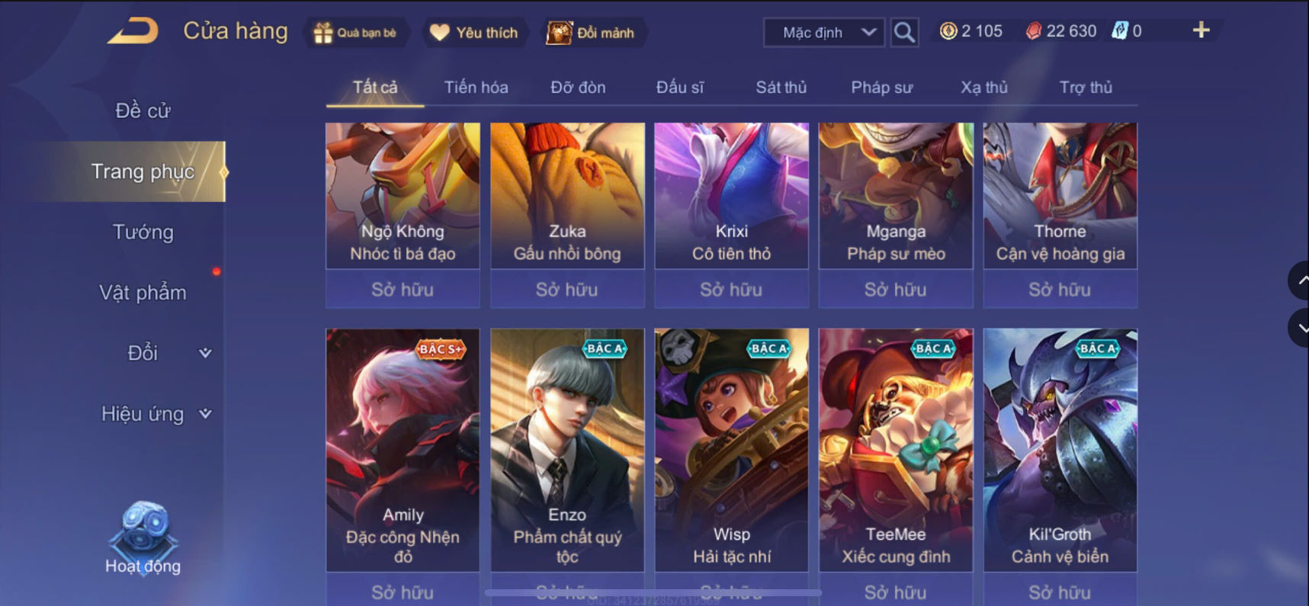The height and width of the screenshot is (606, 1309).
Task: Expand the Hiệu ứng sidebar menu
Action: 156,414
